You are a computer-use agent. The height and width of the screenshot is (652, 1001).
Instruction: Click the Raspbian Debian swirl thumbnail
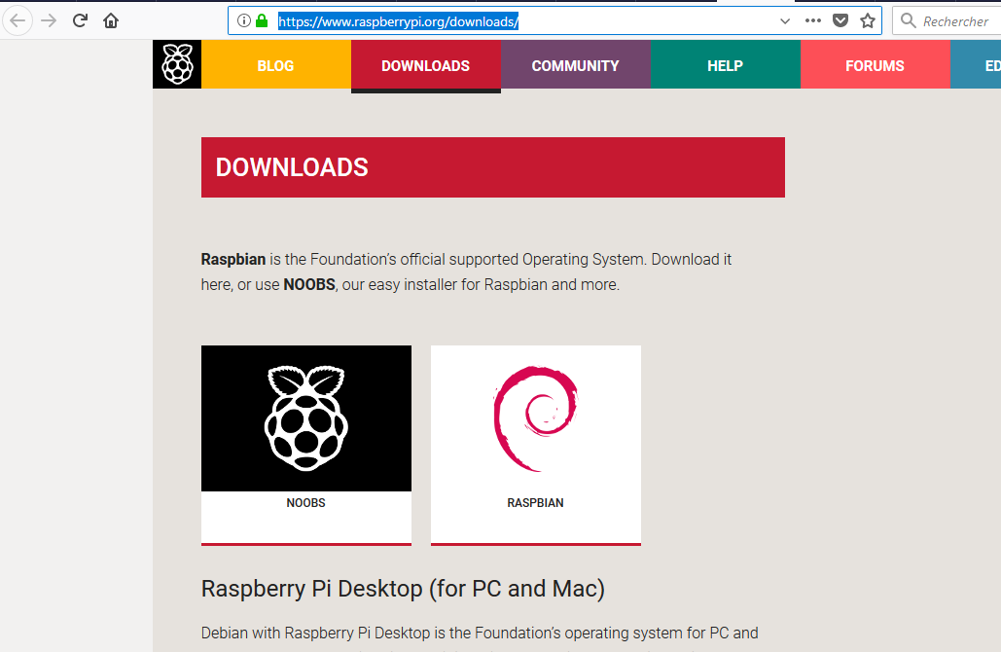pos(536,418)
